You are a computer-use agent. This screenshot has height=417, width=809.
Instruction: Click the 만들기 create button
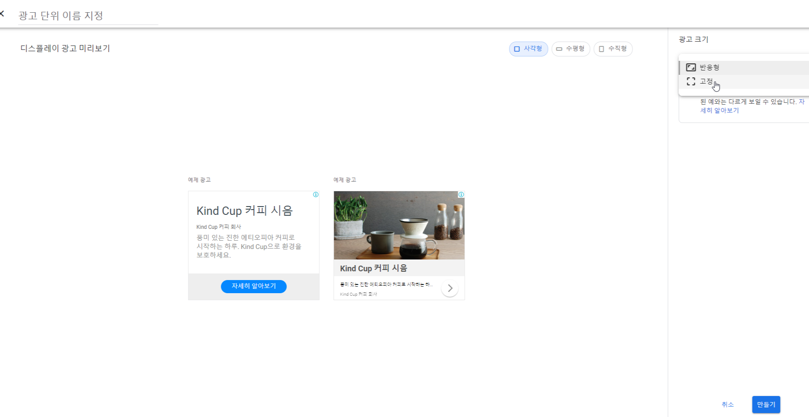coord(766,405)
